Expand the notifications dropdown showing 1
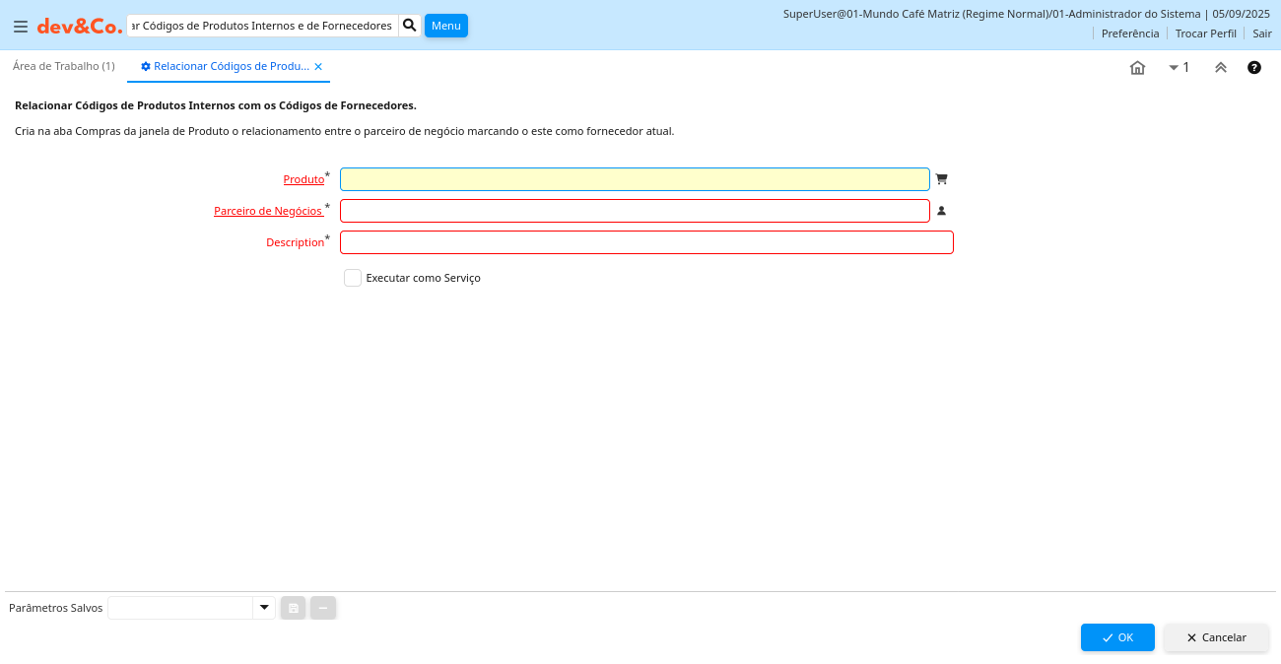Screen dimensions: 1281x664 pyautogui.click(x=1179, y=68)
